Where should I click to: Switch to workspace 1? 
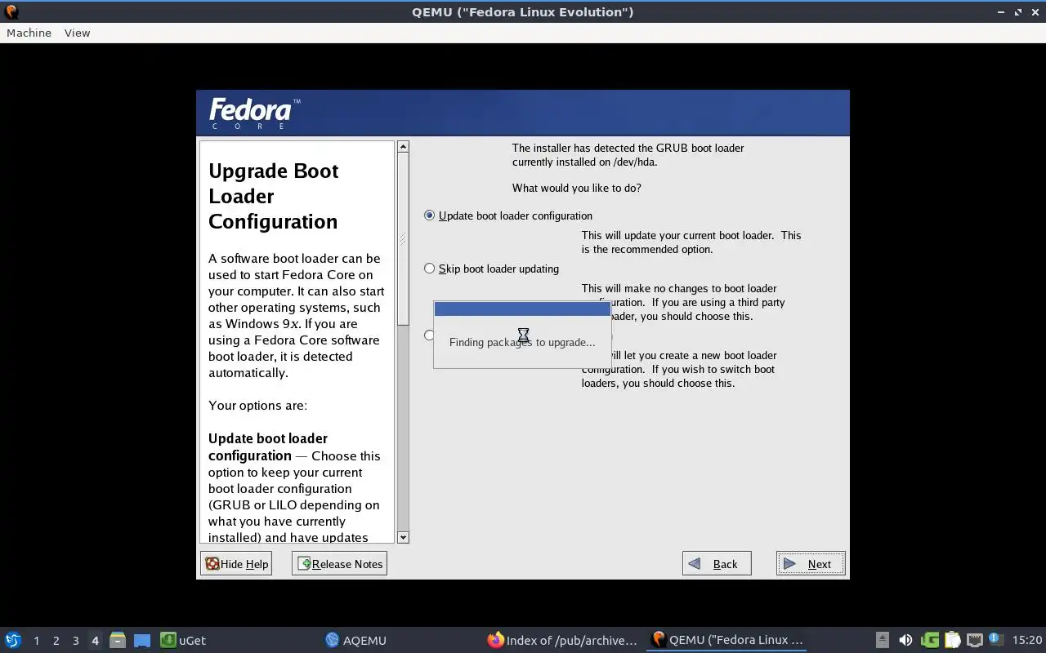36,641
